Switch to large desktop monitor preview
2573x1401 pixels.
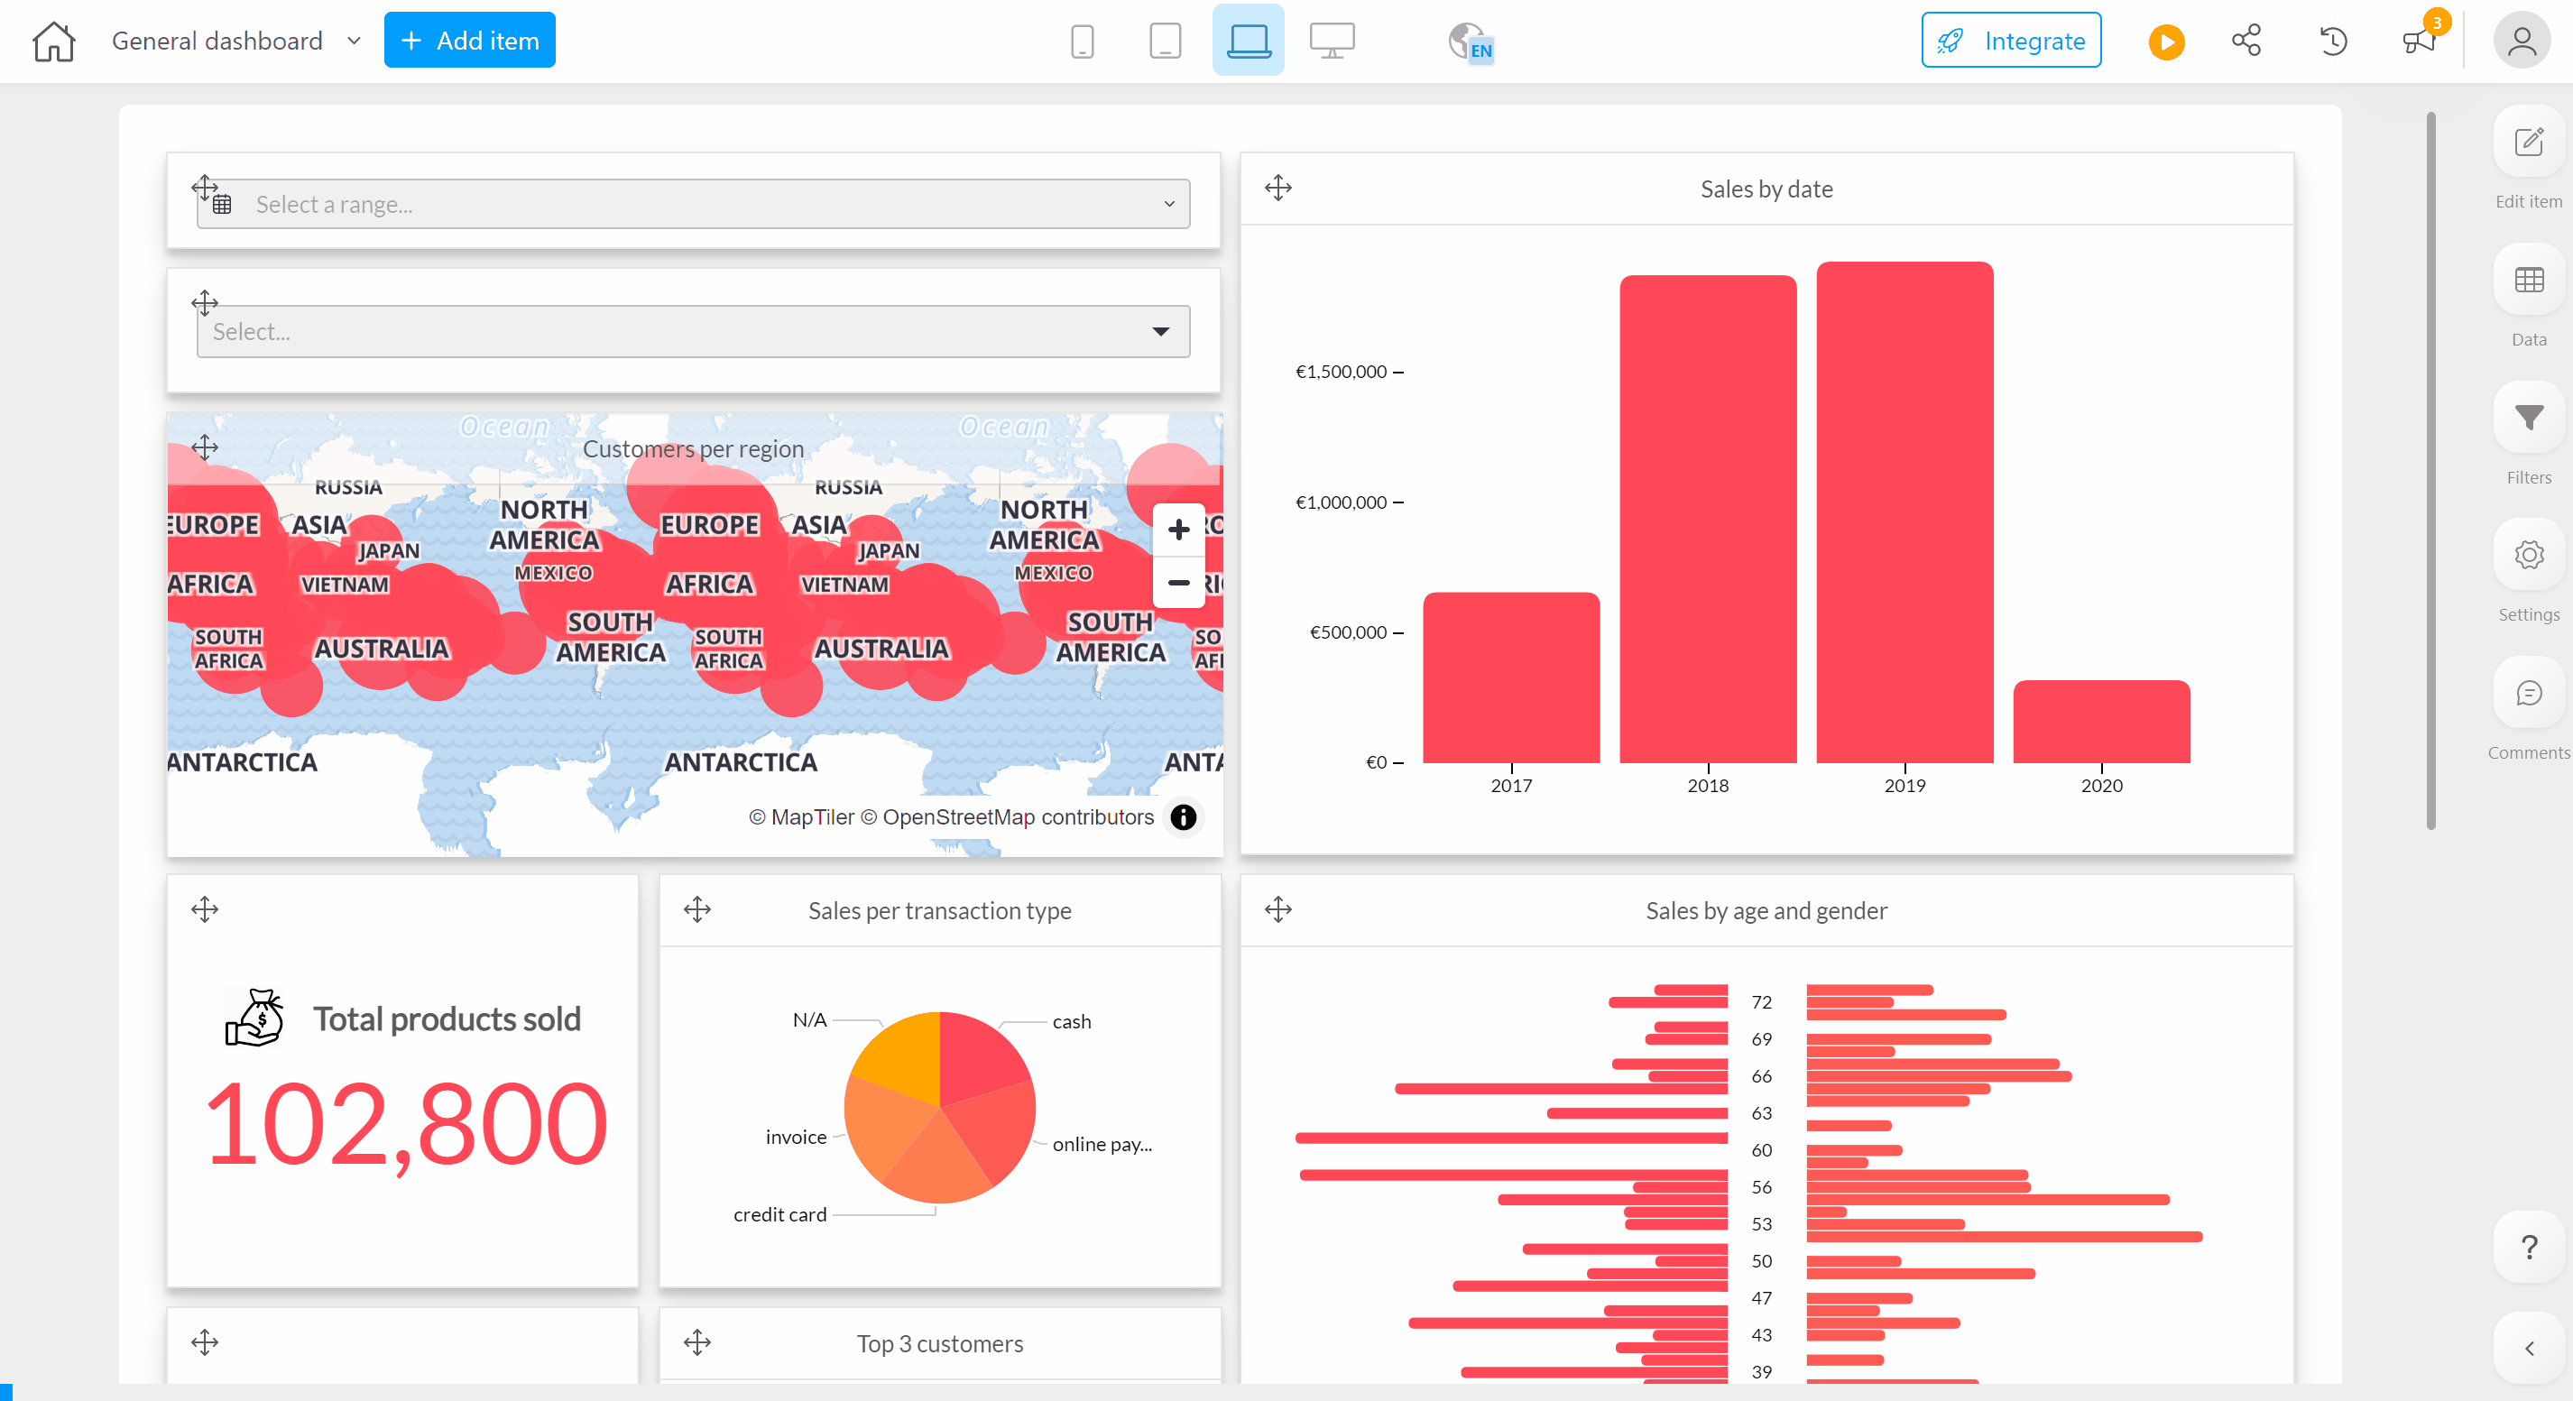(1332, 41)
